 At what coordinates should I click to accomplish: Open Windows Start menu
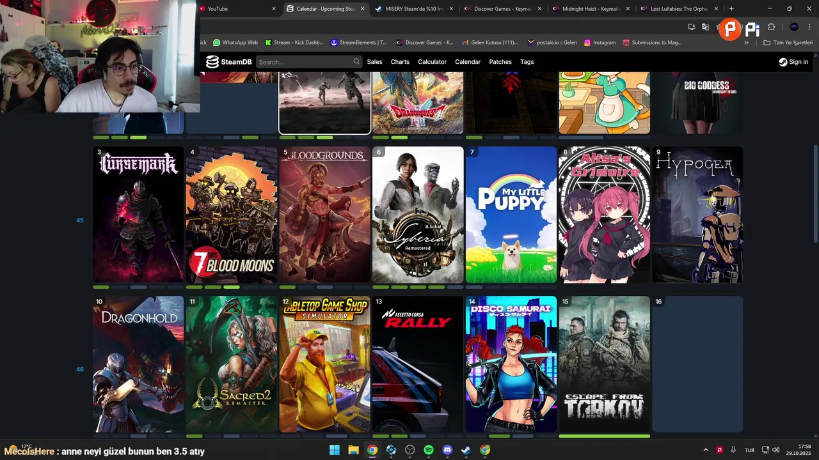coord(335,450)
